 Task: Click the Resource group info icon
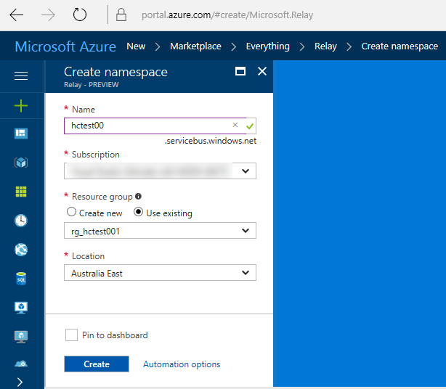pyautogui.click(x=139, y=197)
